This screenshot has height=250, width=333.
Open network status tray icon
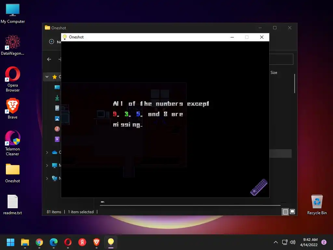(x=285, y=242)
